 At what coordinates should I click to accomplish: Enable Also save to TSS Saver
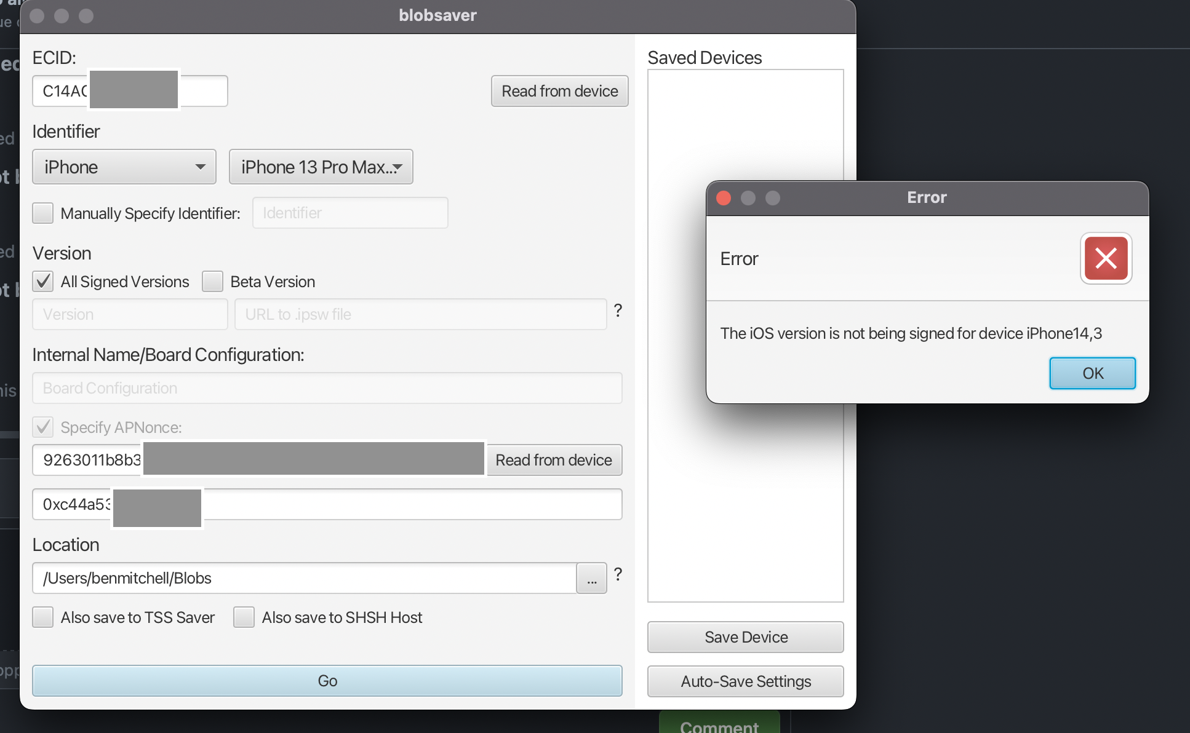(x=42, y=617)
